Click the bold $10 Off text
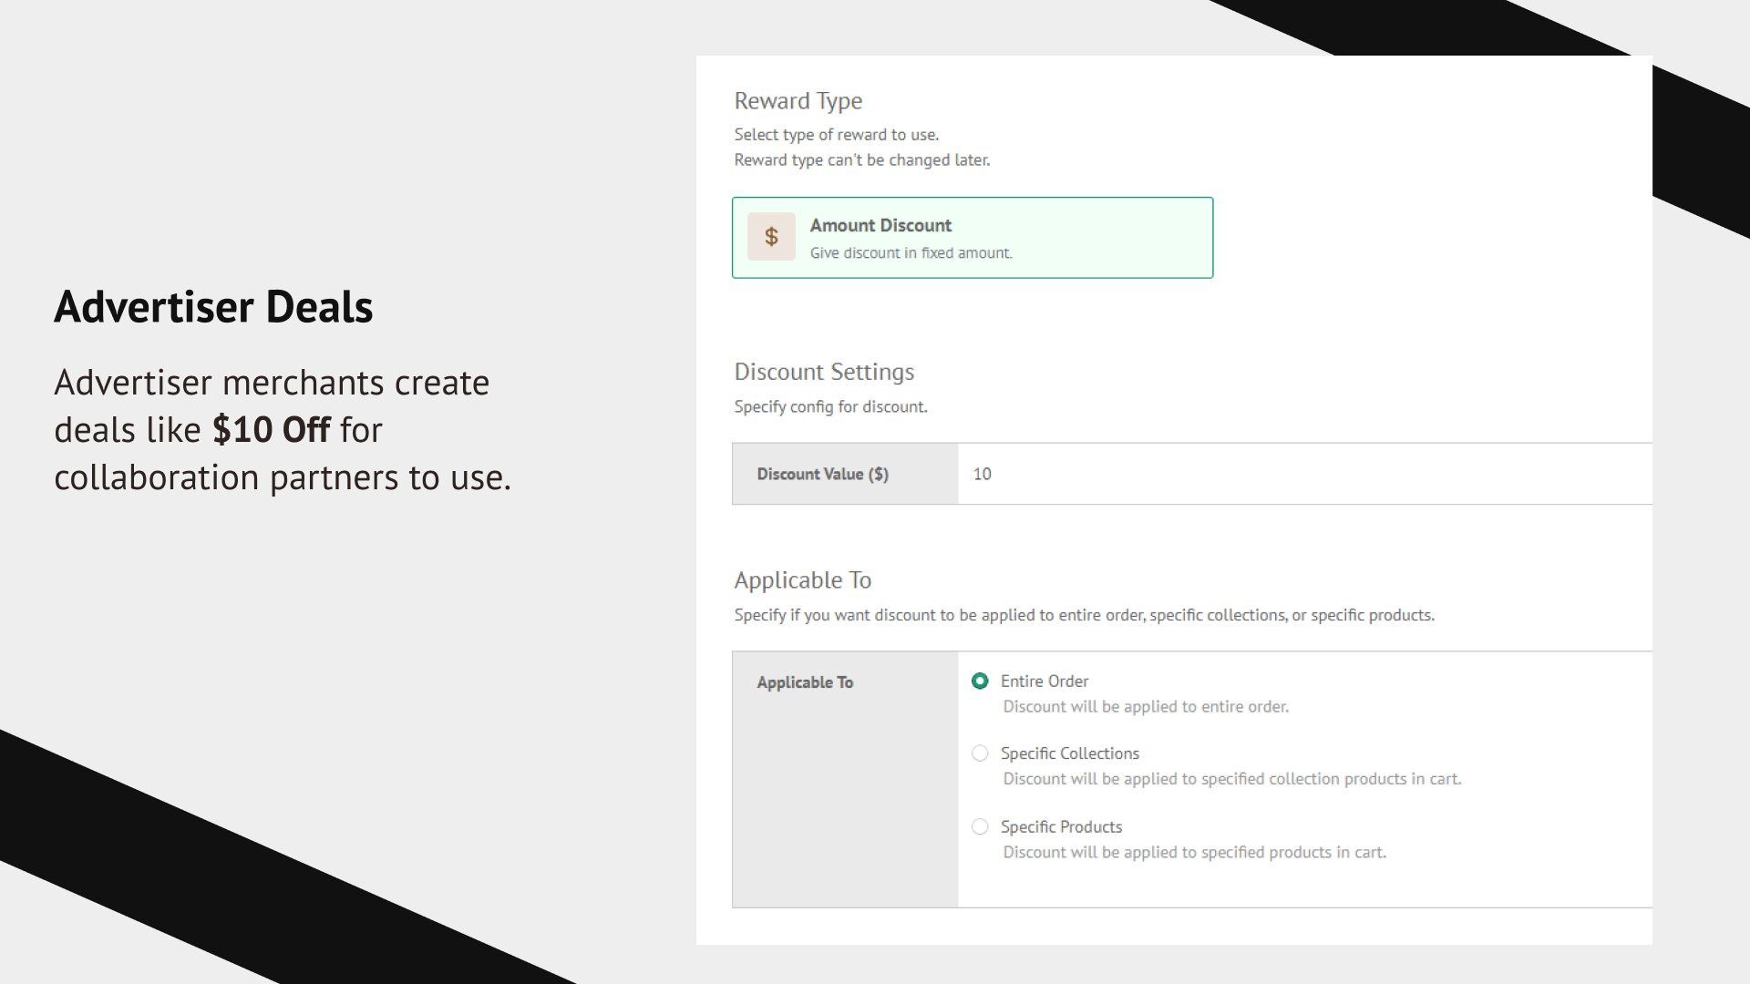The width and height of the screenshot is (1750, 984). tap(271, 430)
